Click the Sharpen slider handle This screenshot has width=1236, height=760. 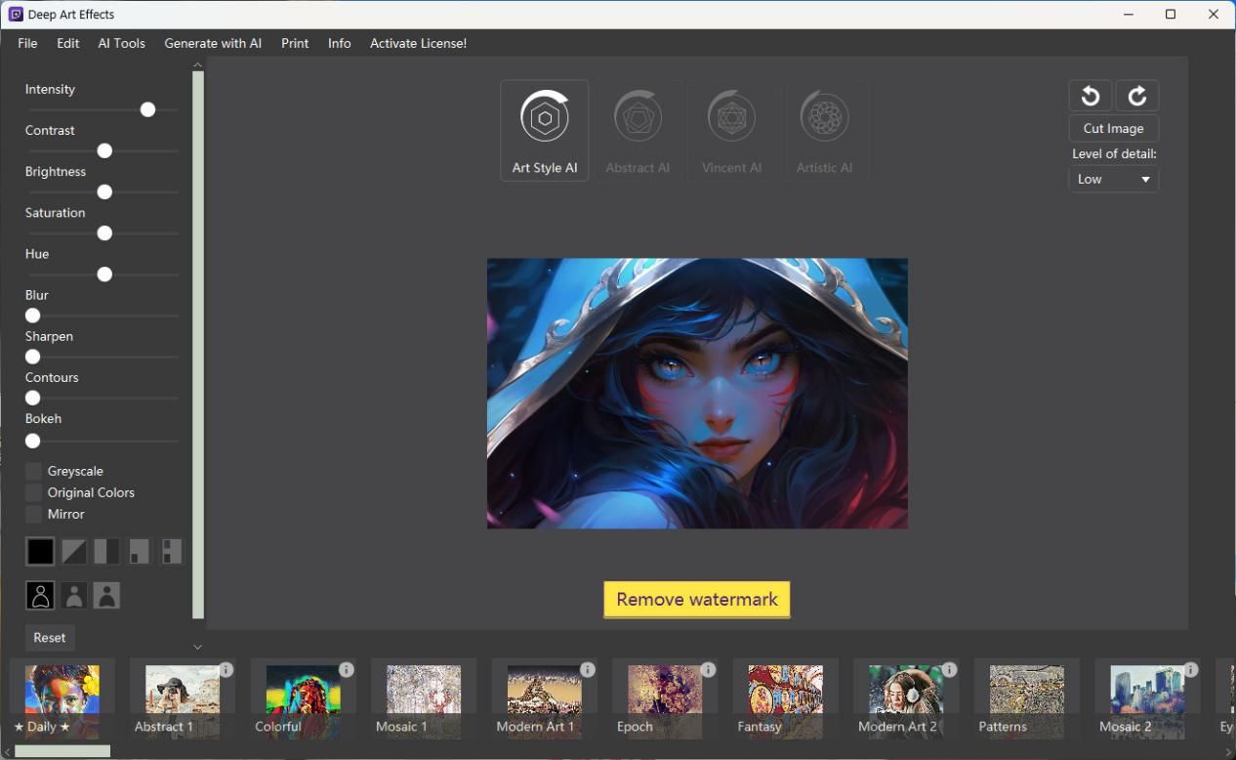[33, 357]
